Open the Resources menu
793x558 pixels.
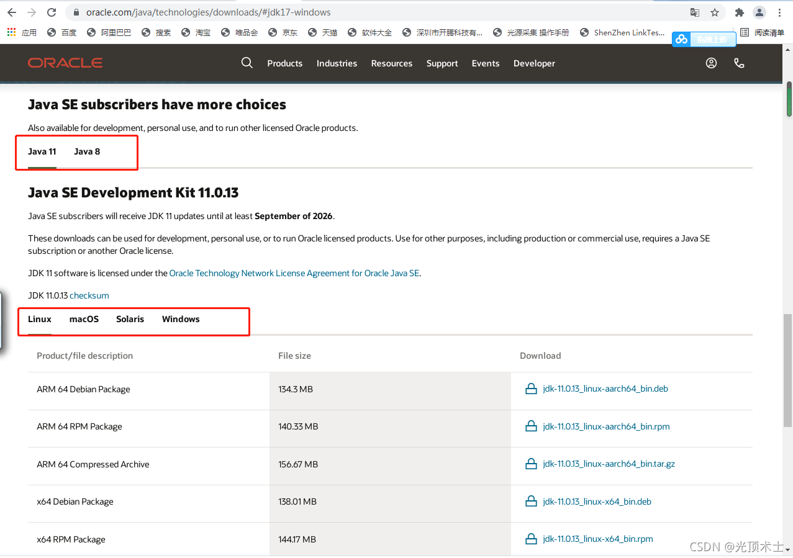point(392,63)
